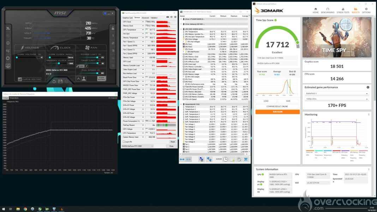Collapse Aquacomputer Octo section in HWiNFO
Screen dimensions: 377x212
(181, 104)
